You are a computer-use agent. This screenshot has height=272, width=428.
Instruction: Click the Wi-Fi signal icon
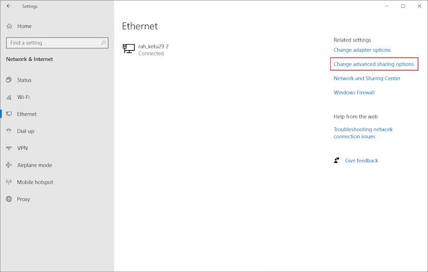[x=9, y=97]
